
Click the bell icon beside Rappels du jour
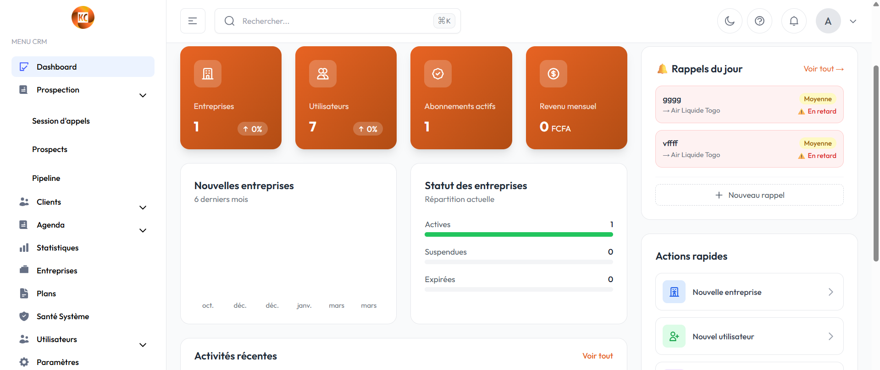click(x=662, y=69)
